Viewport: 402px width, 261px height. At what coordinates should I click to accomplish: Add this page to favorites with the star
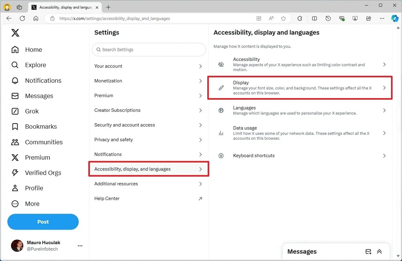click(x=284, y=18)
